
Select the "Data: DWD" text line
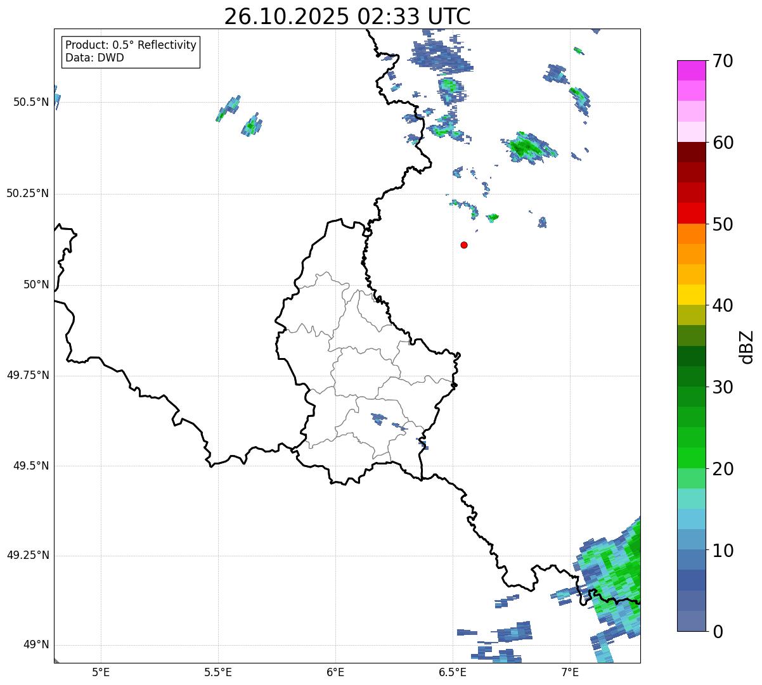[95, 58]
